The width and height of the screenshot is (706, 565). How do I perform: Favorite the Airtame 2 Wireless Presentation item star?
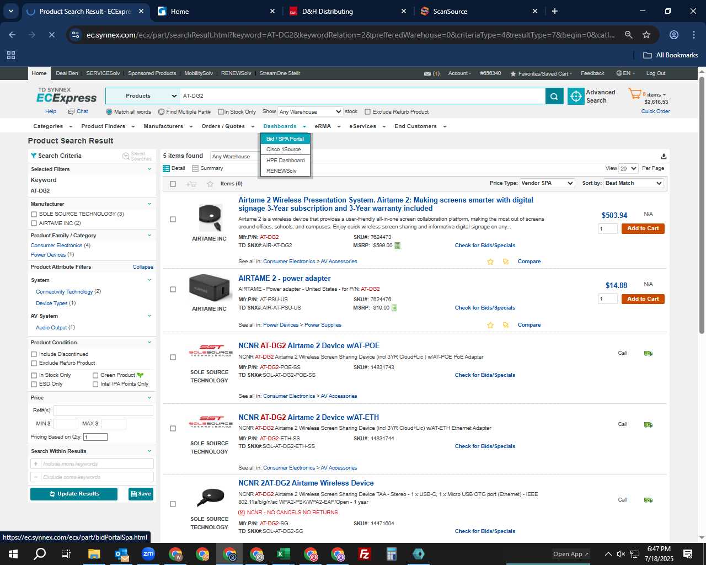(x=490, y=262)
